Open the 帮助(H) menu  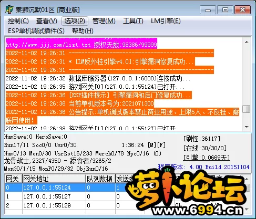pos(83,31)
